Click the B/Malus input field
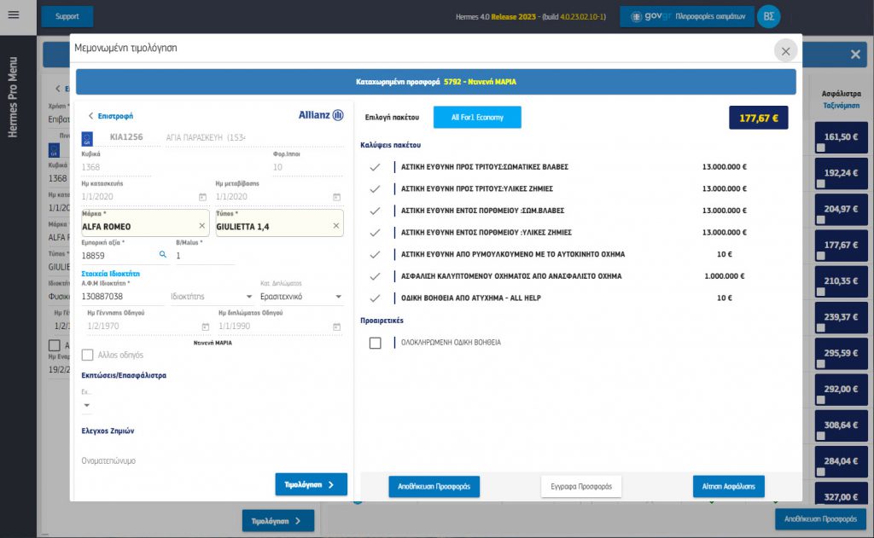Image resolution: width=874 pixels, height=538 pixels. (x=205, y=255)
